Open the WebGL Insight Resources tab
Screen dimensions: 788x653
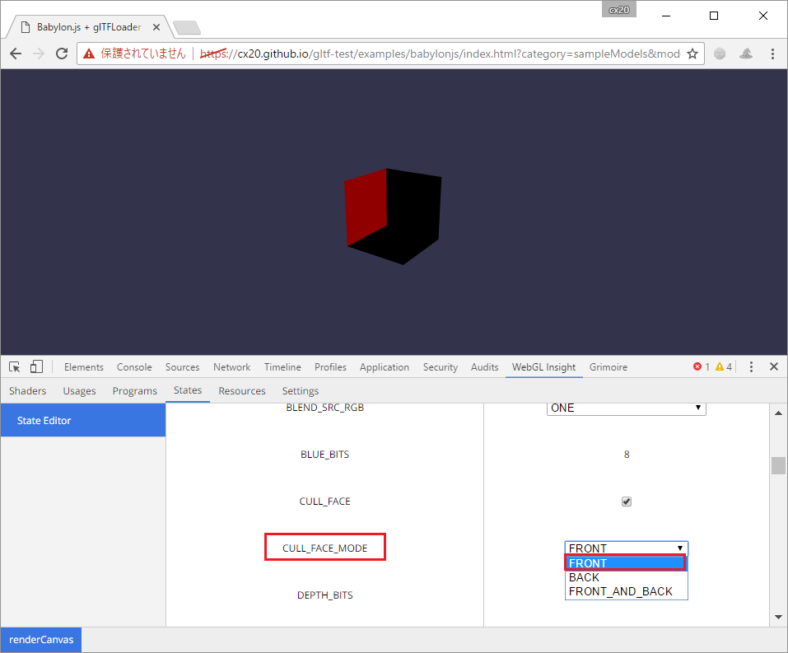[242, 391]
